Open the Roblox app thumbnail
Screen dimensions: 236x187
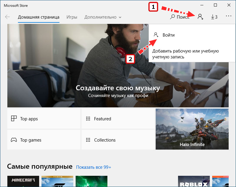tap(194, 181)
